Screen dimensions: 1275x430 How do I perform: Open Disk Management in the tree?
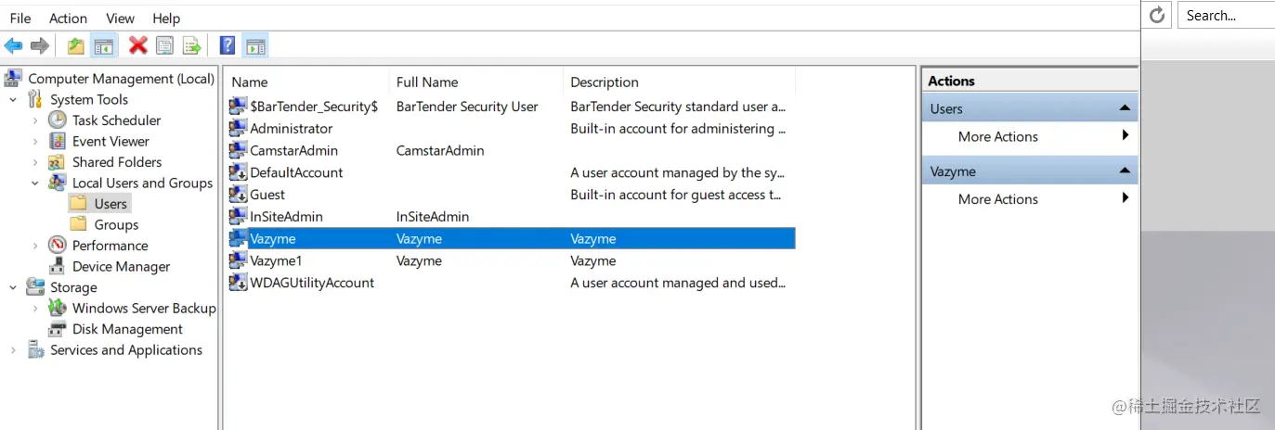(127, 329)
